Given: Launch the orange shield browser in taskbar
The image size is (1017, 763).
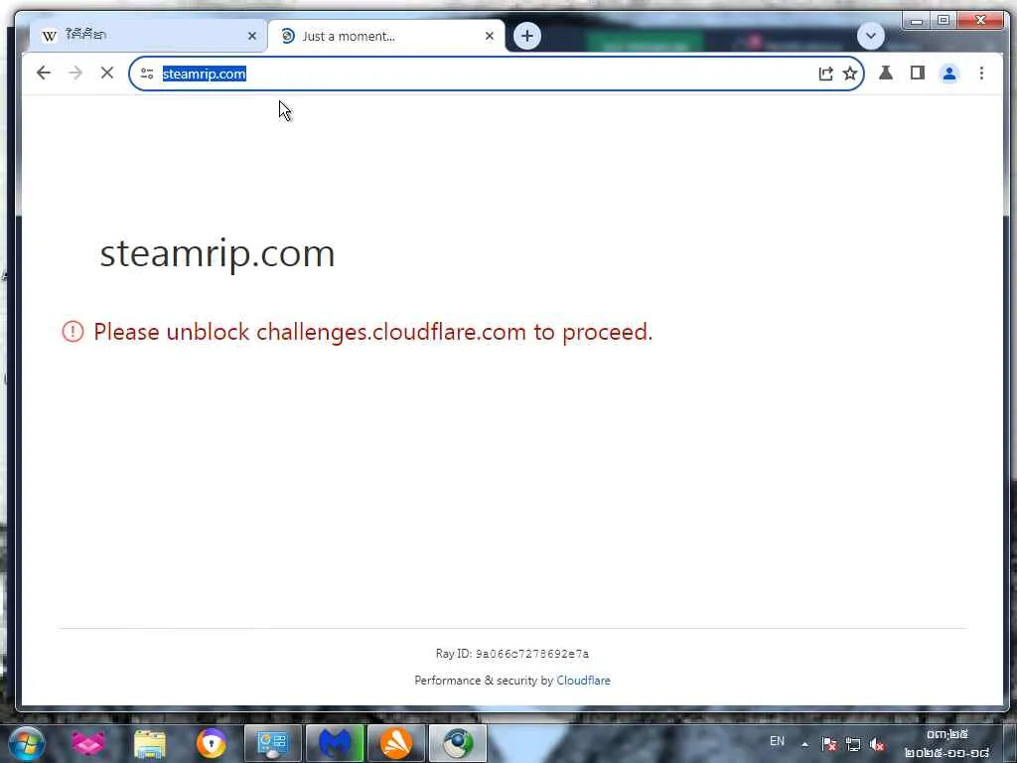Looking at the screenshot, I should [x=212, y=743].
